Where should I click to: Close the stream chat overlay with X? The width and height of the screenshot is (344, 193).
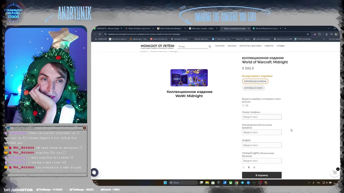tap(84, 128)
